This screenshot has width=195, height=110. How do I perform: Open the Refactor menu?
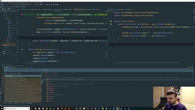click(x=22, y=2)
